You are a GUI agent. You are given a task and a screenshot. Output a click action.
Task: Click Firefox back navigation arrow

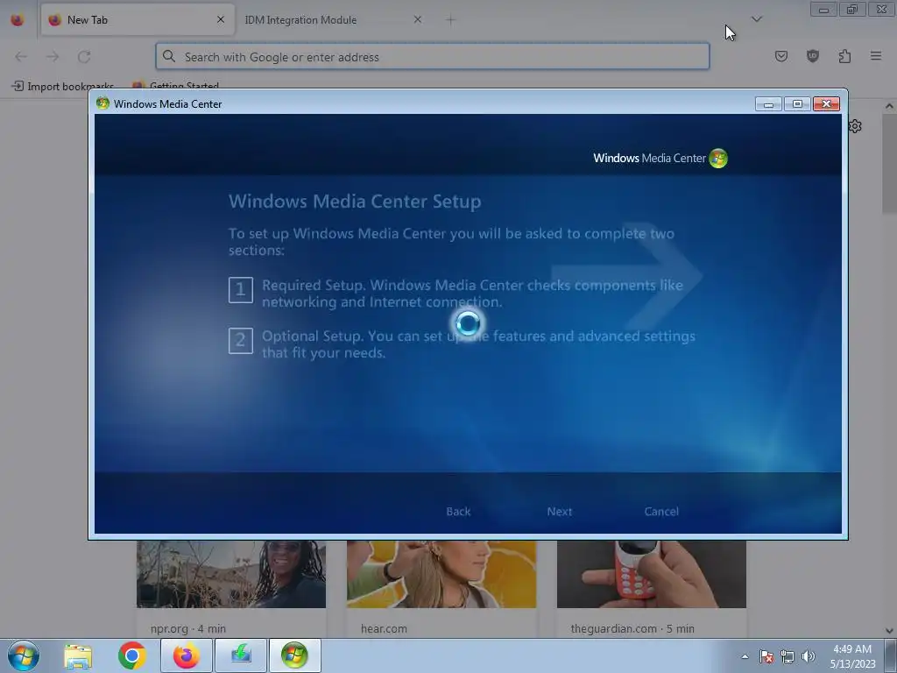pyautogui.click(x=21, y=57)
